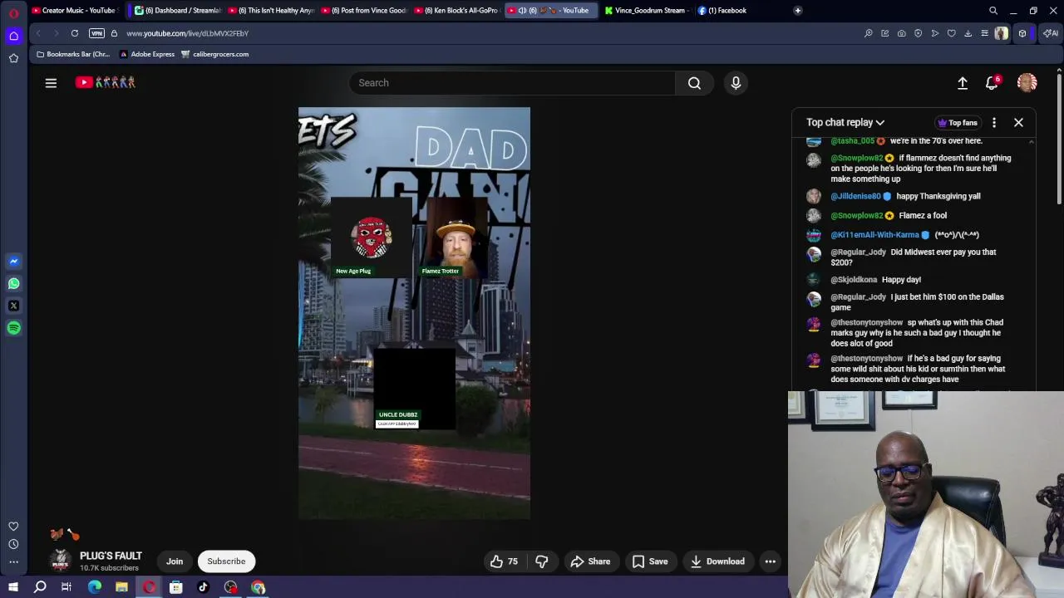Image resolution: width=1064 pixels, height=598 pixels.
Task: Start voice search with microphone icon
Action: [x=736, y=83]
